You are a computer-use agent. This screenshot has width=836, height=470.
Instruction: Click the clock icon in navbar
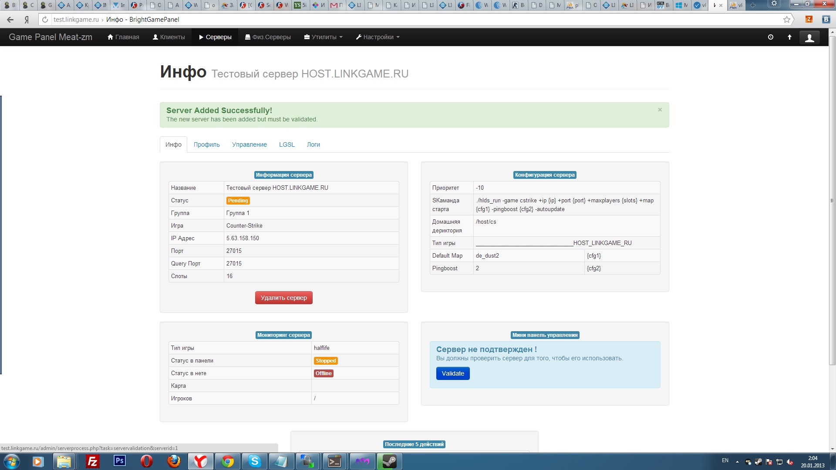pyautogui.click(x=771, y=37)
